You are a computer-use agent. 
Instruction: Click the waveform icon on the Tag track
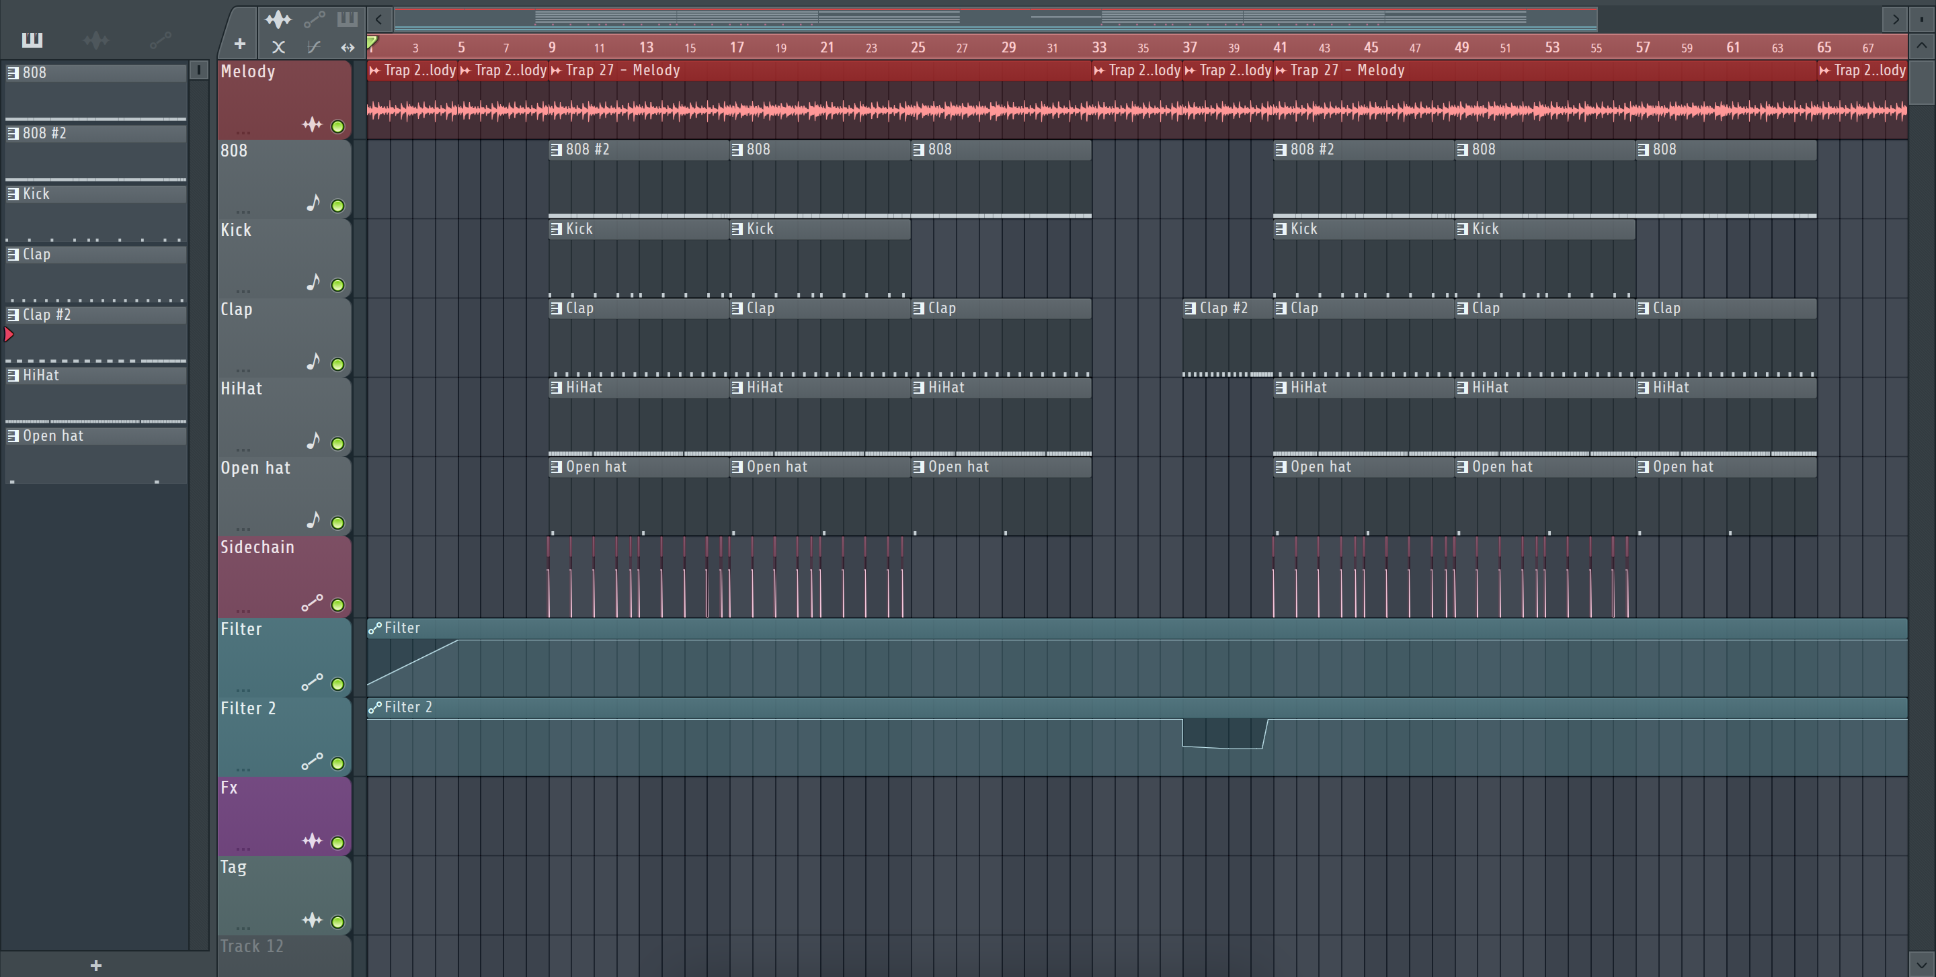click(x=312, y=920)
